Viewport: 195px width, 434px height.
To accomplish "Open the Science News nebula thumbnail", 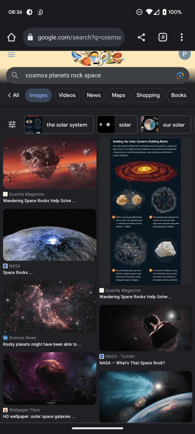I will coord(50,306).
